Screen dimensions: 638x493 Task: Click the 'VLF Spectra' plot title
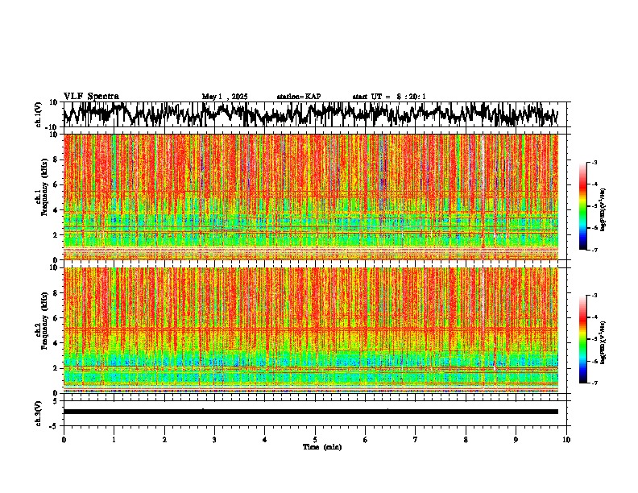(91, 96)
